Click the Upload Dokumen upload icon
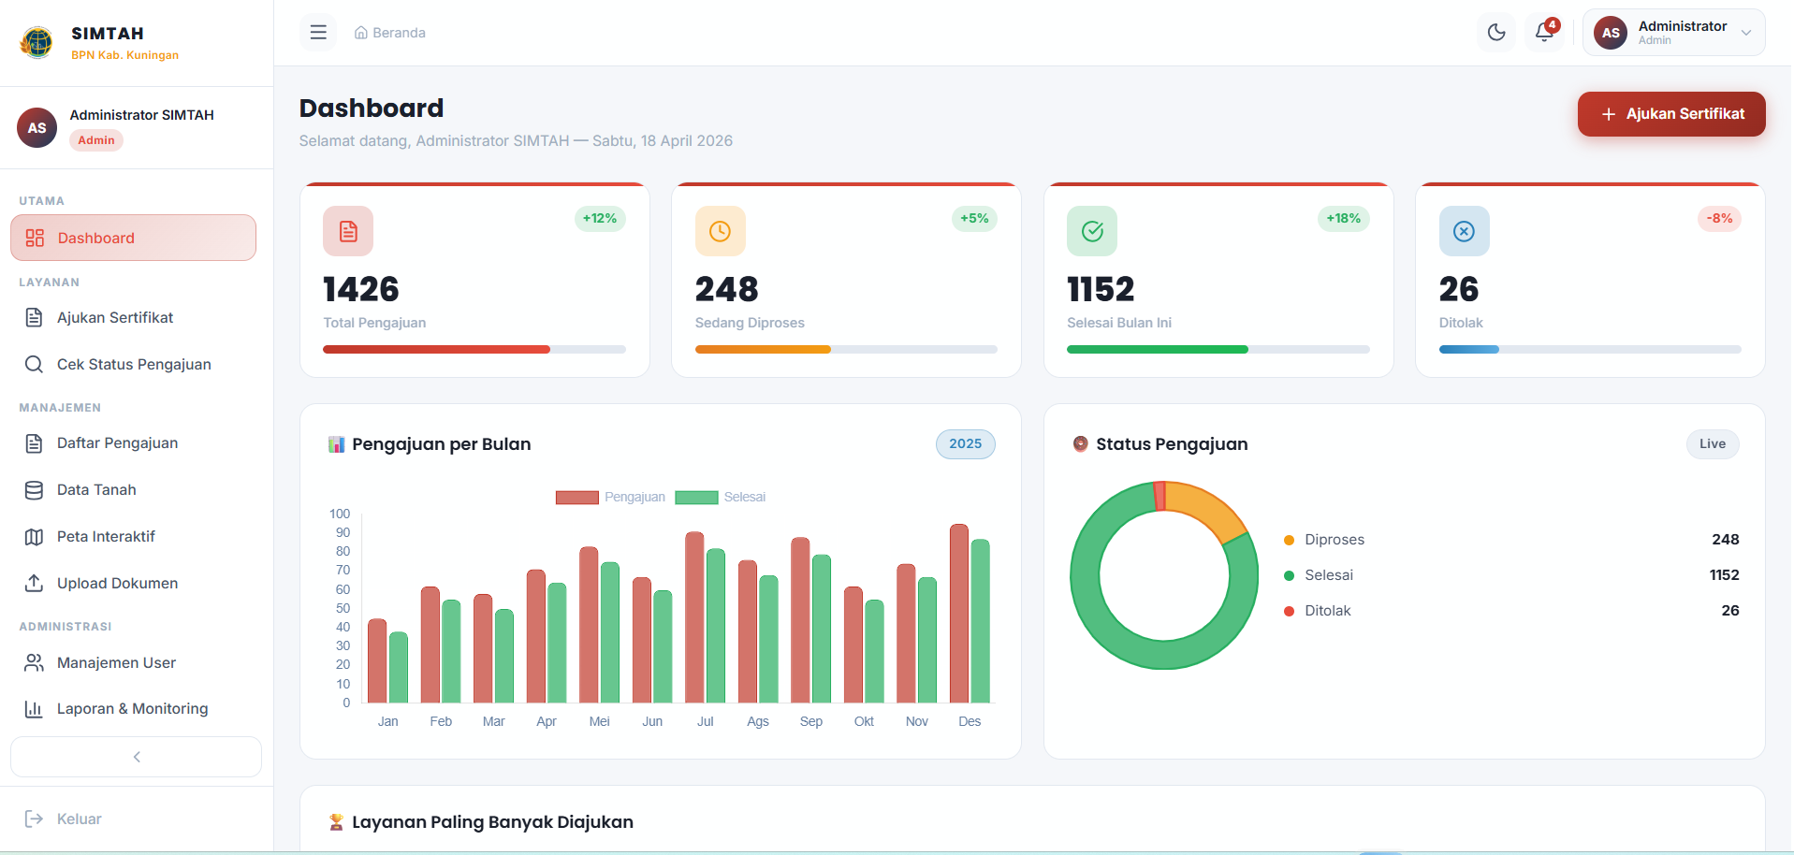This screenshot has width=1794, height=855. (34, 583)
